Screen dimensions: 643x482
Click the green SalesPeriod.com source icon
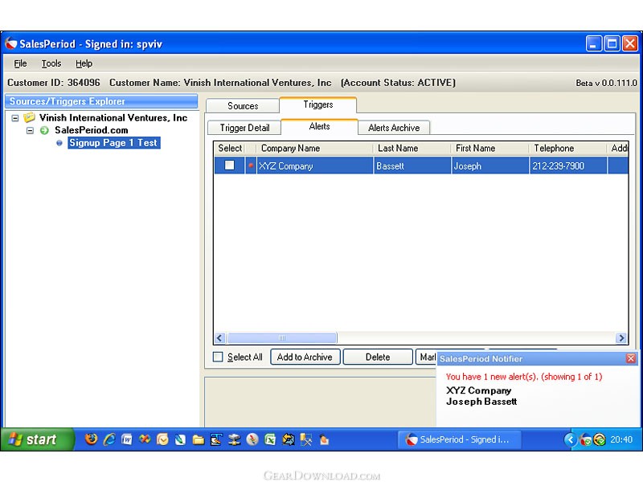(x=44, y=130)
